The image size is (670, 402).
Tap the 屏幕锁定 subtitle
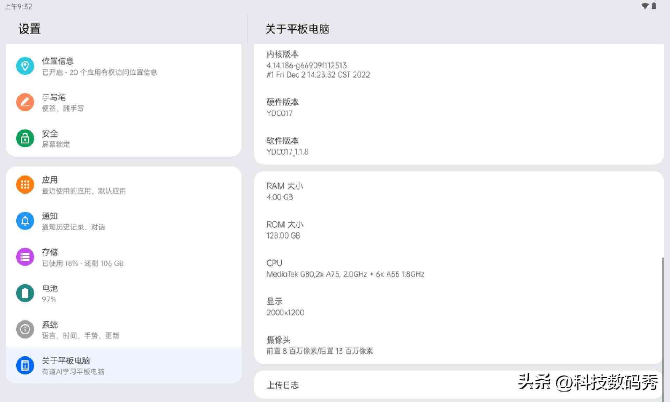pos(56,144)
